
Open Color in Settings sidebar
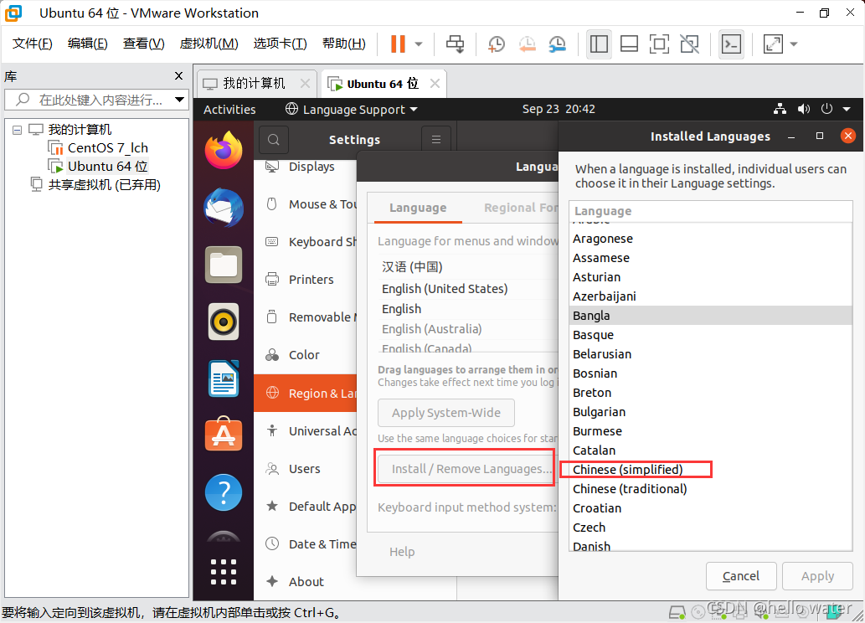tap(305, 355)
